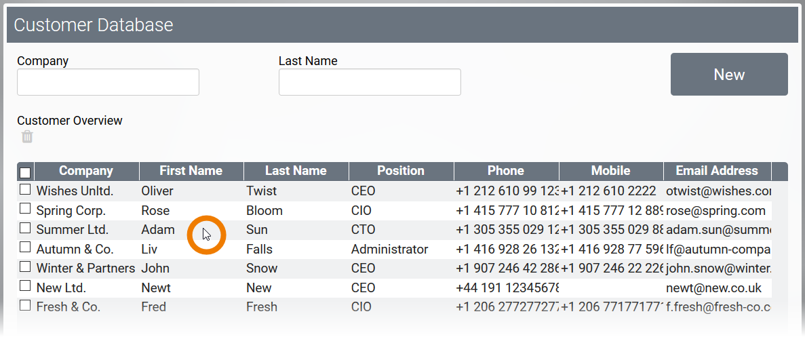Toggle the select-all header checkbox

[x=25, y=172]
